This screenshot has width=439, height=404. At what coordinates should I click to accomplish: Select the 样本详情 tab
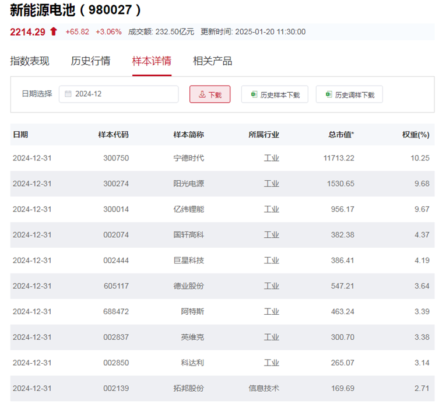[x=152, y=61]
